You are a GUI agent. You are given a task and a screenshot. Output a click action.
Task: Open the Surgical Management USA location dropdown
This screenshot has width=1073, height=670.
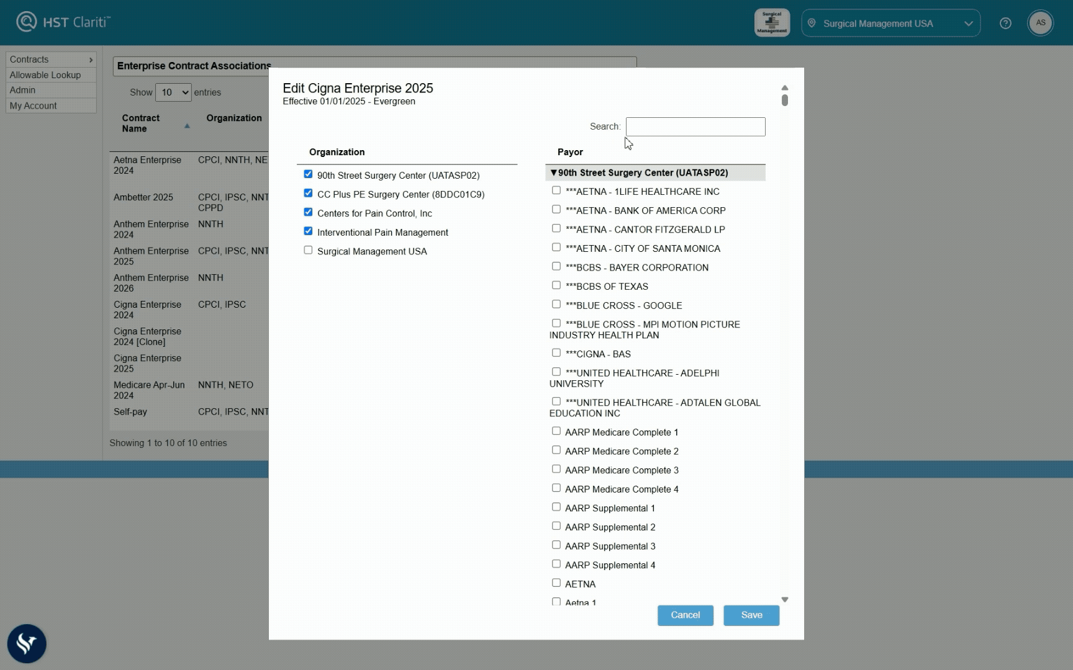[890, 24]
